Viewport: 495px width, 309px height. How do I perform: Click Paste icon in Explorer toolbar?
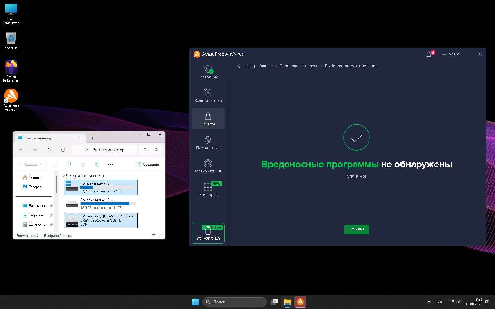pos(83,165)
